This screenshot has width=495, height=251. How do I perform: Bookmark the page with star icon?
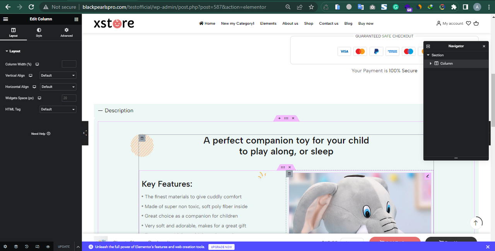pyautogui.click(x=311, y=7)
